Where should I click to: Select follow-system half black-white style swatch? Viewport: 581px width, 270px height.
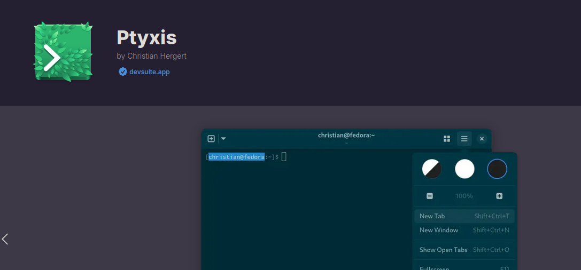coord(432,169)
